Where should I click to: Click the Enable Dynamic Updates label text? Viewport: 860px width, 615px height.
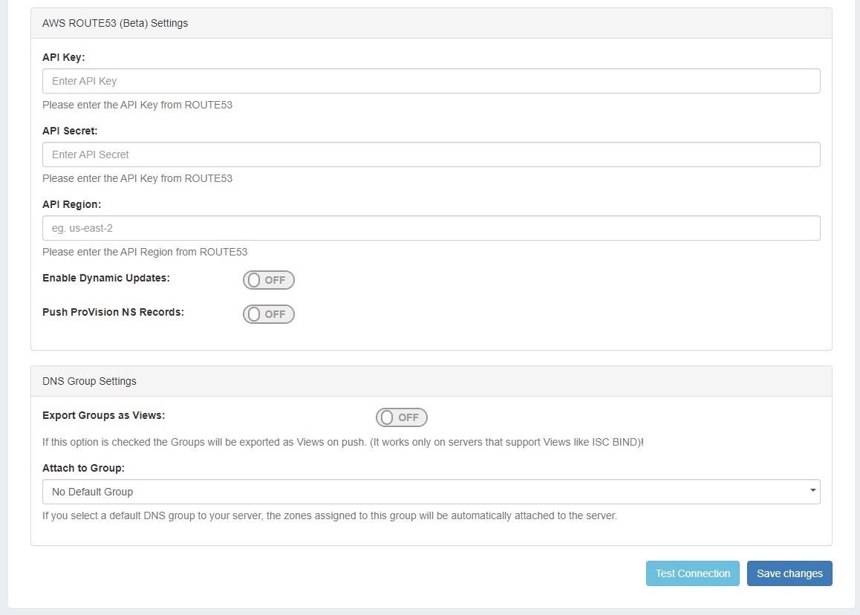[x=106, y=278]
